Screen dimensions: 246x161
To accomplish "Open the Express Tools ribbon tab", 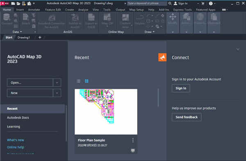I will [182, 10].
